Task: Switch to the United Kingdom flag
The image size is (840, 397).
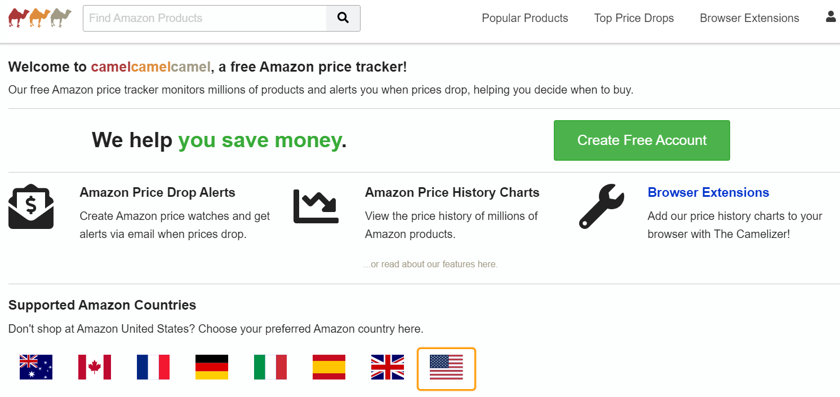Action: pos(388,367)
